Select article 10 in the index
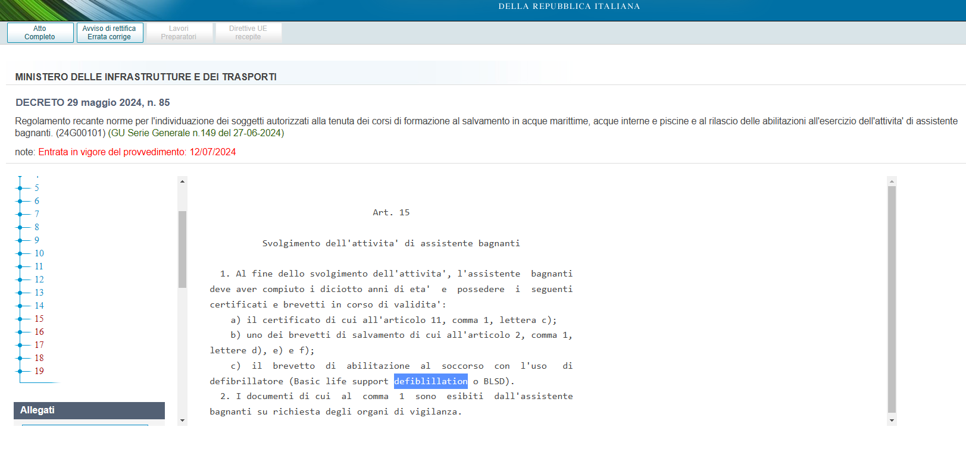Screen dimensions: 966x452 pos(39,253)
